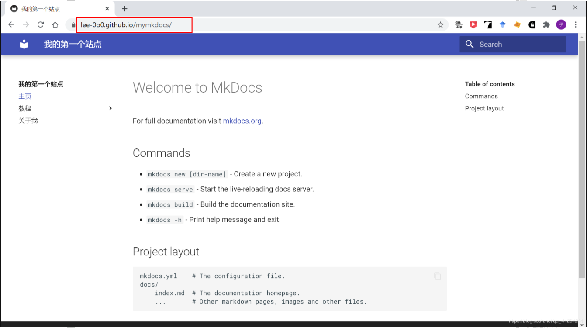Click the 'Table of contents' label
Viewport: 587px width, 328px height.
tap(490, 84)
